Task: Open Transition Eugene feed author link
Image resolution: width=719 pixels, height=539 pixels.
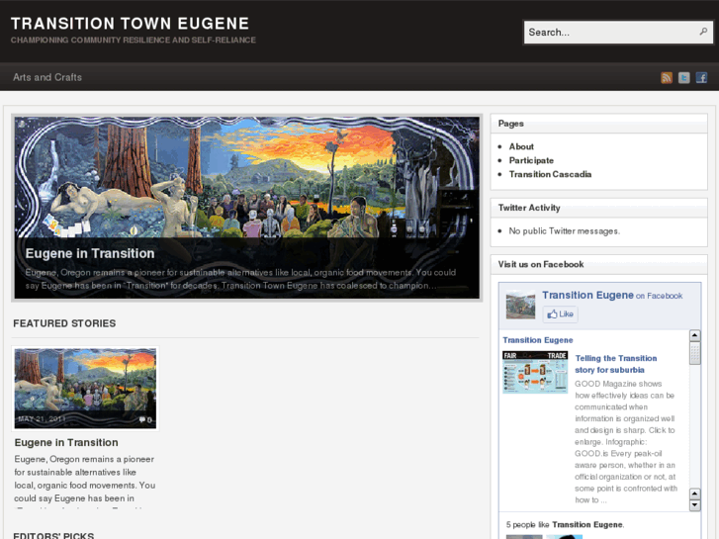Action: click(538, 340)
